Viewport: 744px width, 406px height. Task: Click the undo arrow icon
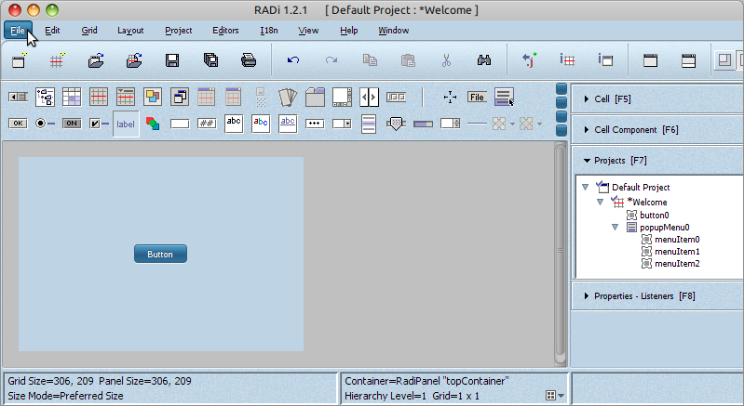[x=293, y=61]
